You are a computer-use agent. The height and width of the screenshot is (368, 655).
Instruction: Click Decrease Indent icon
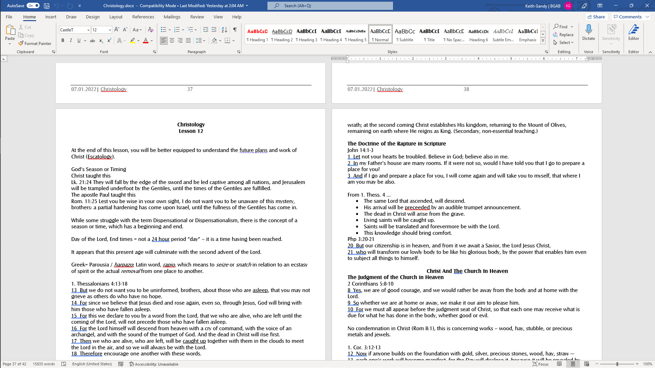tap(206, 30)
